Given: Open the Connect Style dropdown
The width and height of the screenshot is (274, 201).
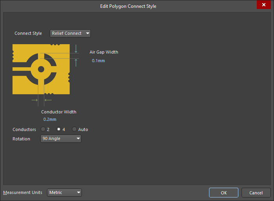Looking at the screenshot, I should [x=70, y=33].
